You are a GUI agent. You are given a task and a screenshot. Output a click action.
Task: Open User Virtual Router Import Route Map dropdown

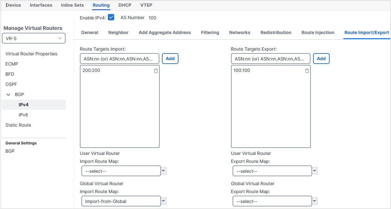coord(163,171)
